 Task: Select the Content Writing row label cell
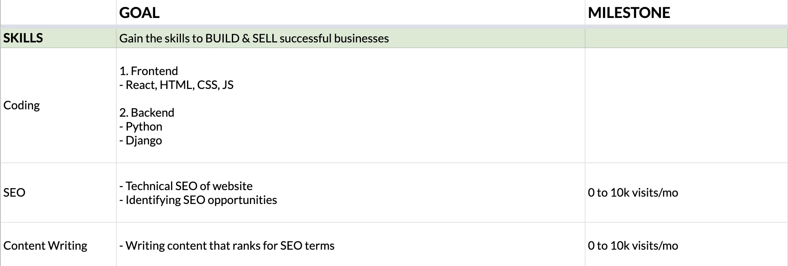(45, 246)
